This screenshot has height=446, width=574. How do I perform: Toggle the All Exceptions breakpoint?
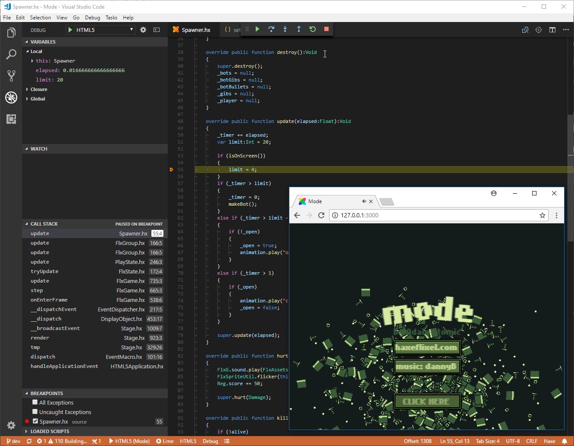[35, 402]
